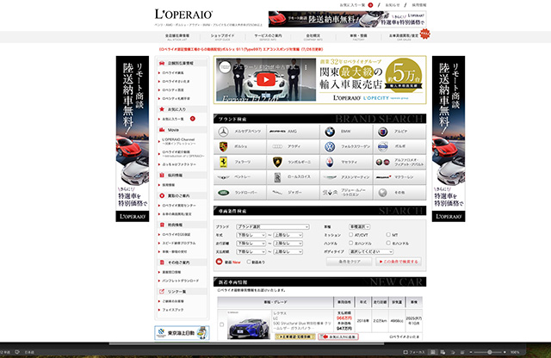Image resolution: width=551 pixels, height=358 pixels.
Task: Check the 'video available' checkbox
Action: coord(249,262)
